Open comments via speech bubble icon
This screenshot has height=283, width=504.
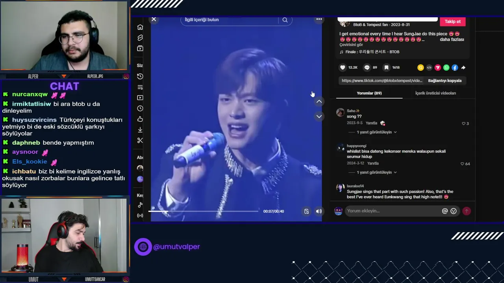367,68
